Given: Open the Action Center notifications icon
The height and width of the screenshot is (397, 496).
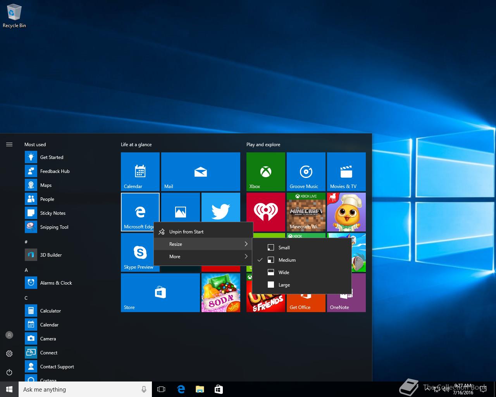Looking at the screenshot, I should 483,389.
